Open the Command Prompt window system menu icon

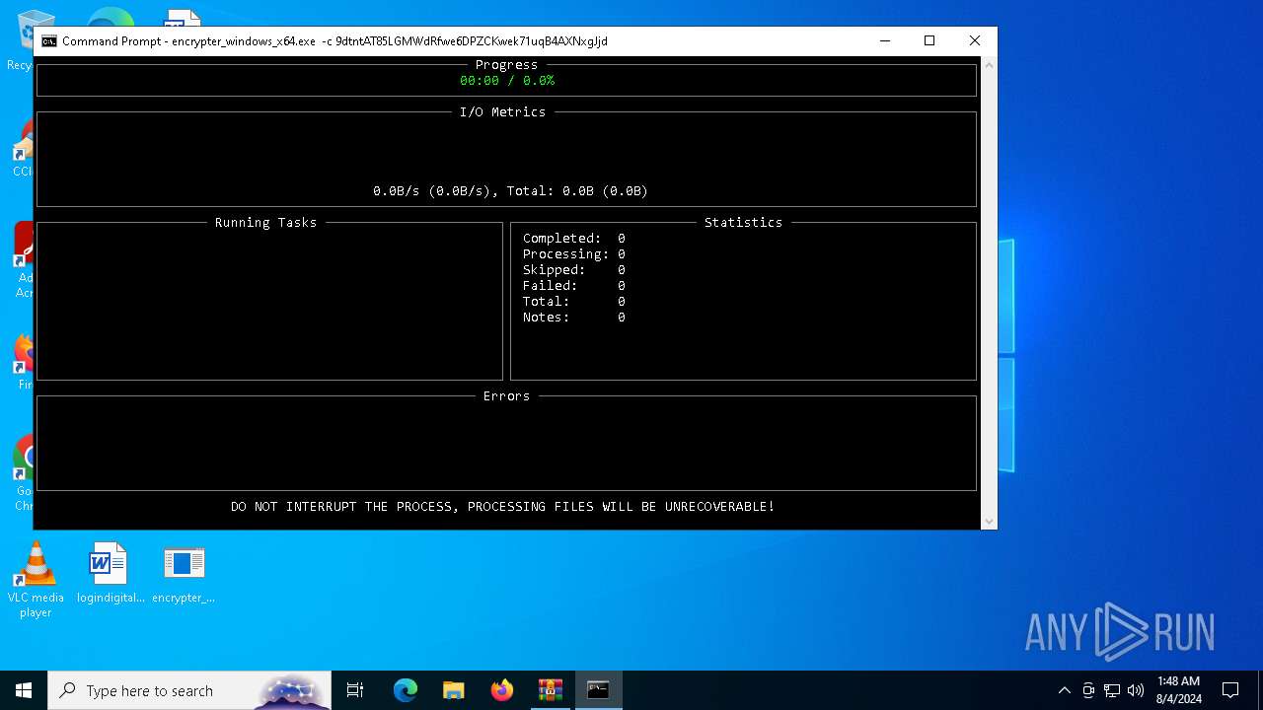pyautogui.click(x=48, y=41)
